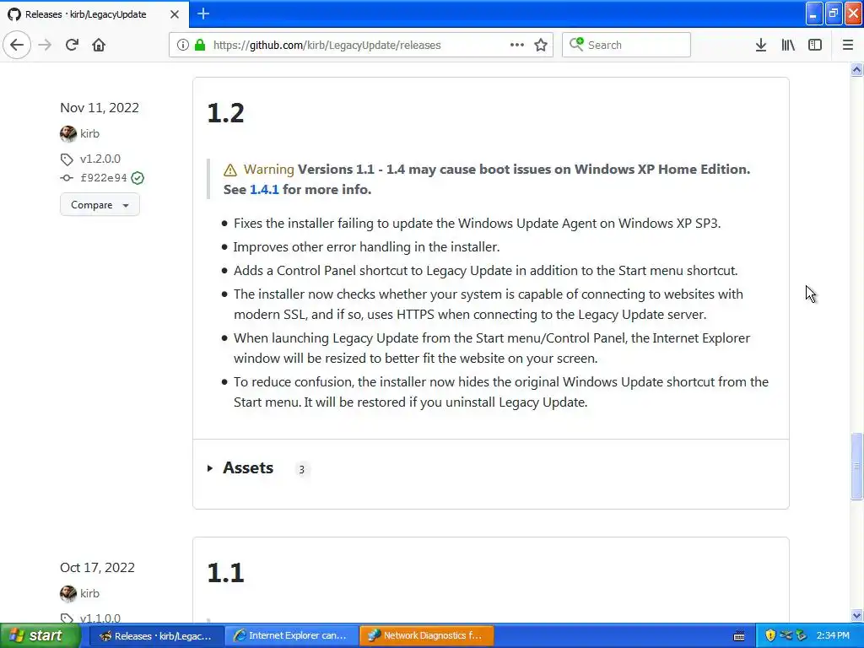864x648 pixels.
Task: Open the Firefox hamburger menu
Action: point(847,45)
